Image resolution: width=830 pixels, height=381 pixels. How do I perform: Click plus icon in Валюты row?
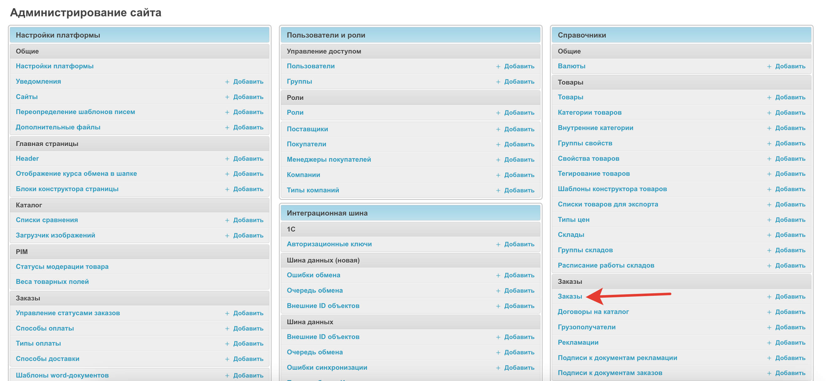click(769, 66)
